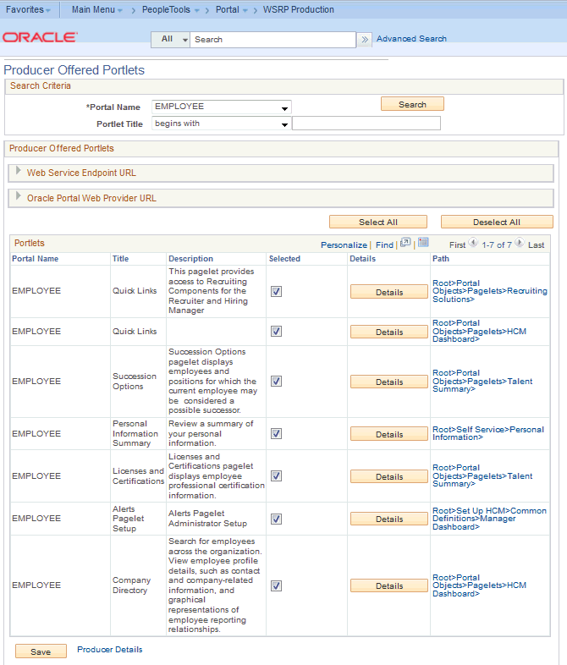
Task: Click the Portlet Title value input field
Action: tap(366, 124)
